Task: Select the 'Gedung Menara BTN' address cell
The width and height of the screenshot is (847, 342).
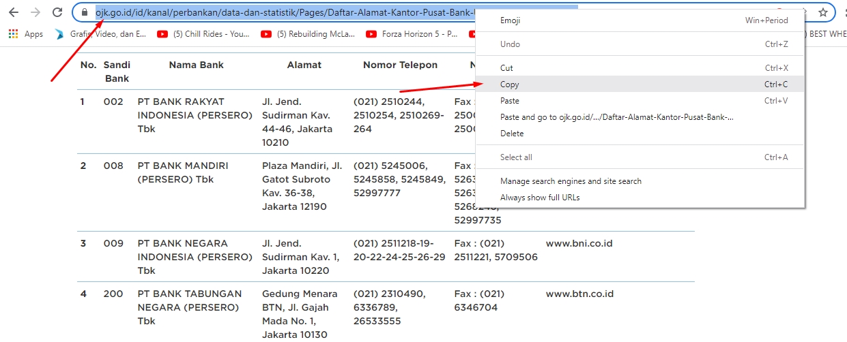Action: click(300, 314)
